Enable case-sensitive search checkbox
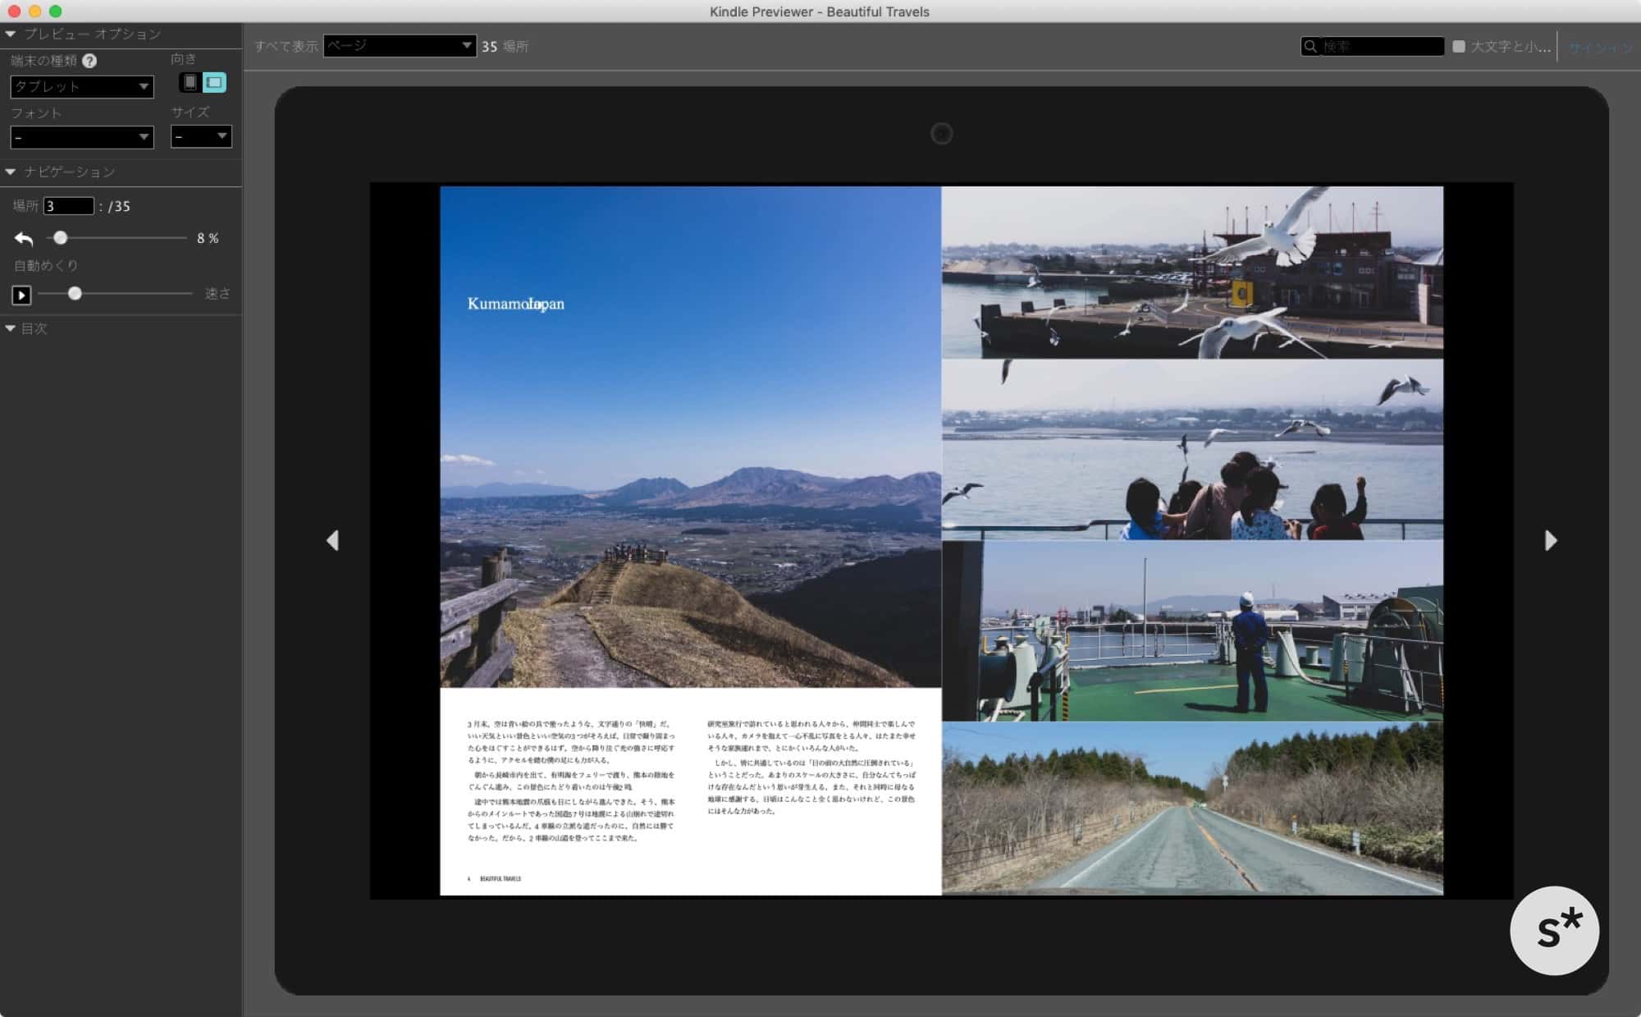 click(1459, 47)
